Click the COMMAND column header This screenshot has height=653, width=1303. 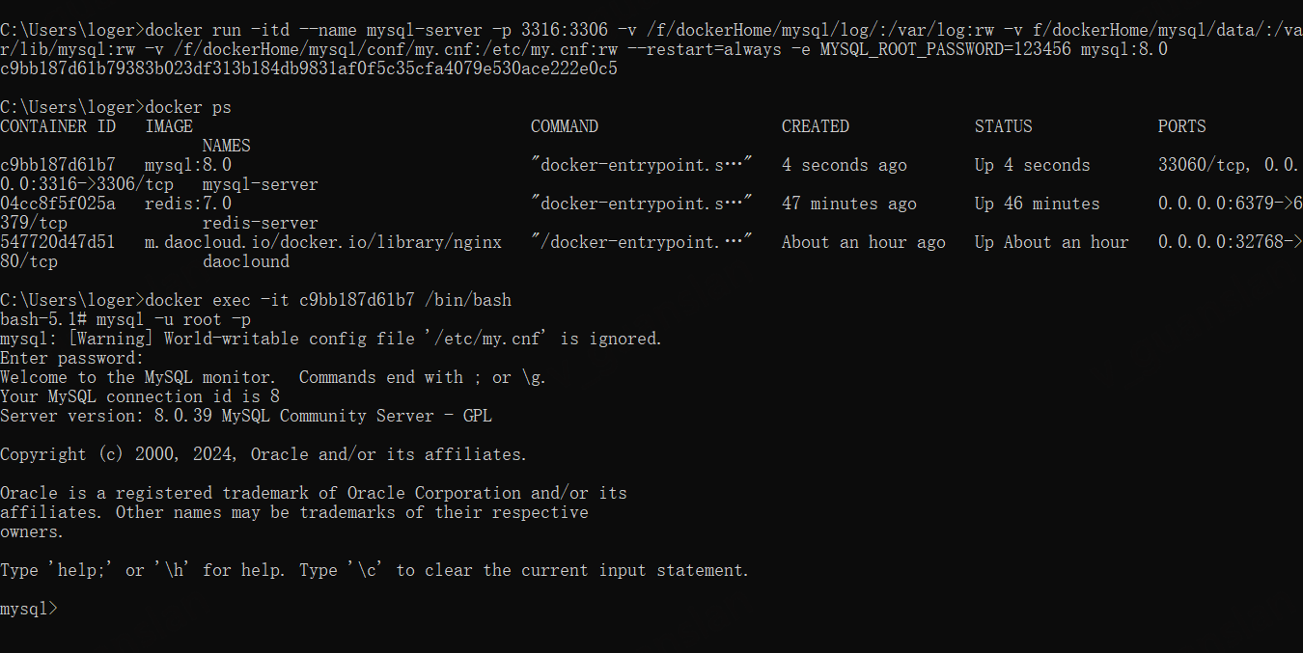pos(565,126)
